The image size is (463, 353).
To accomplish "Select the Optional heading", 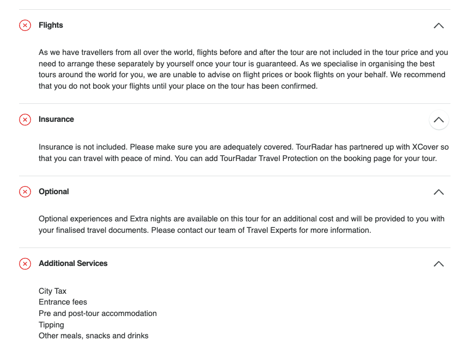I will point(54,191).
